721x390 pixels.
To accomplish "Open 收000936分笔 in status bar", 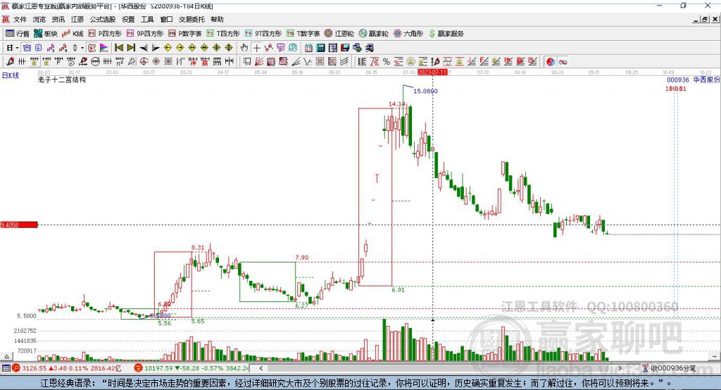I will (669, 368).
